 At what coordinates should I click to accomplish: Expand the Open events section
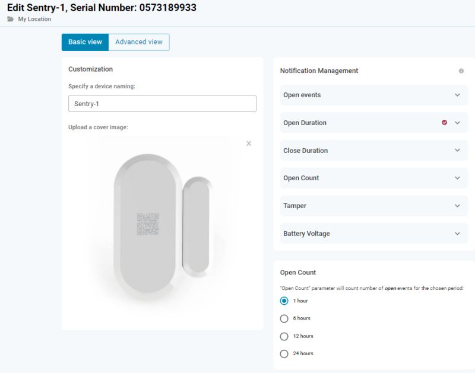click(x=373, y=95)
